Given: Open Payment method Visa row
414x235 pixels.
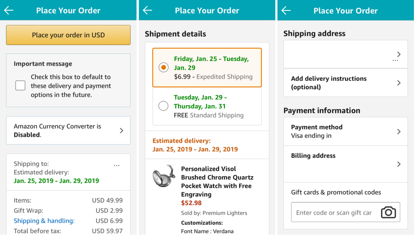Looking at the screenshot, I should coord(346,131).
